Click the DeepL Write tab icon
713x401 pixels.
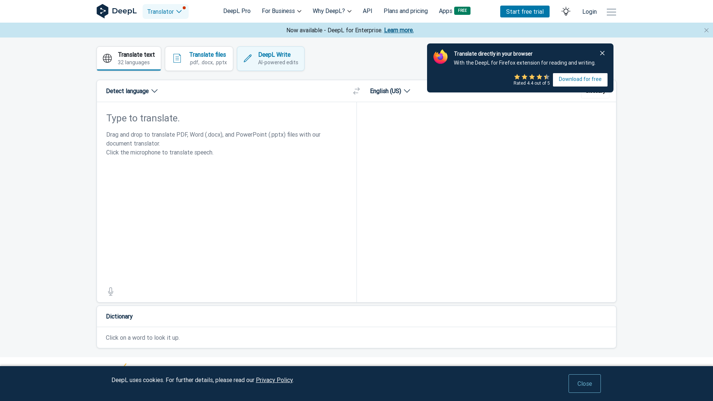point(247,58)
